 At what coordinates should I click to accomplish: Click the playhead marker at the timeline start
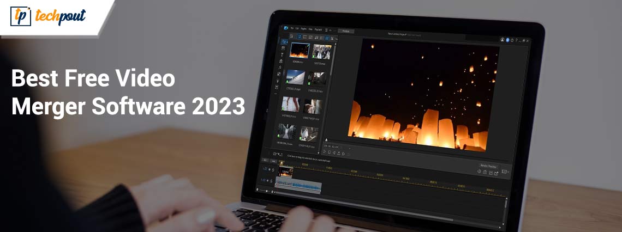[x=282, y=163]
